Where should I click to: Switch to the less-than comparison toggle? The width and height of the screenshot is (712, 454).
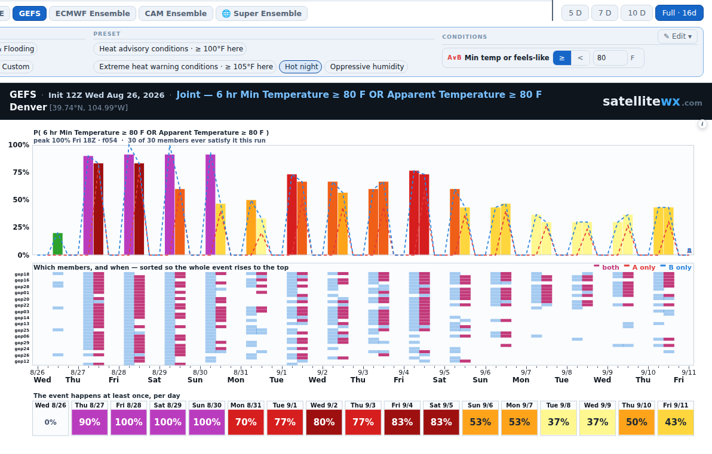580,58
